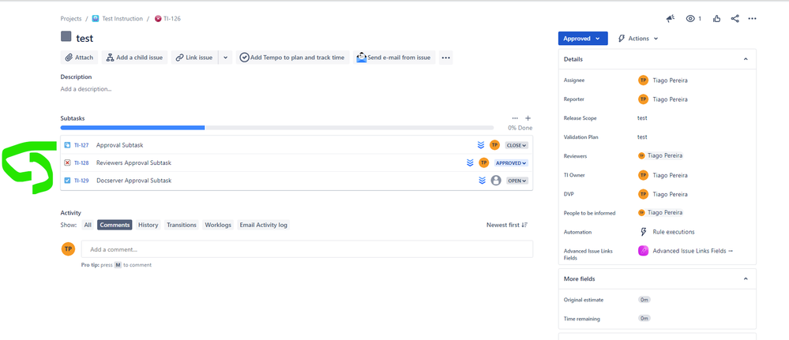The image size is (789, 340).
Task: Click Send e-mail from issue
Action: (394, 58)
